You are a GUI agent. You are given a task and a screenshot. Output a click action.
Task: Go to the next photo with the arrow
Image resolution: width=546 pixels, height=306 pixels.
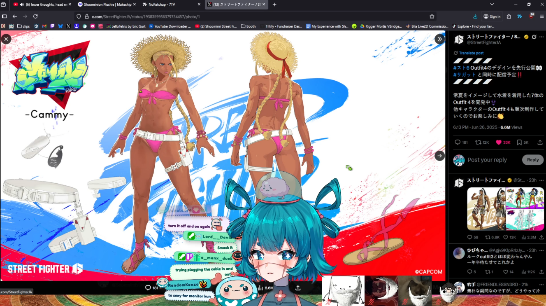439,156
